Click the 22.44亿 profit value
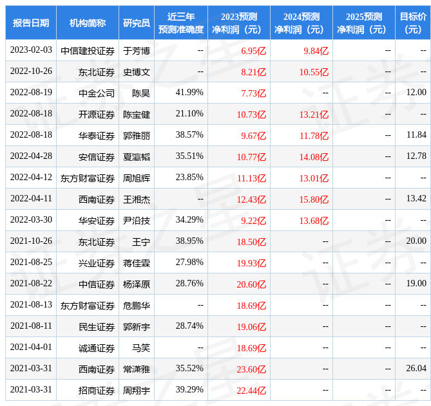The width and height of the screenshot is (431, 406). (x=251, y=391)
